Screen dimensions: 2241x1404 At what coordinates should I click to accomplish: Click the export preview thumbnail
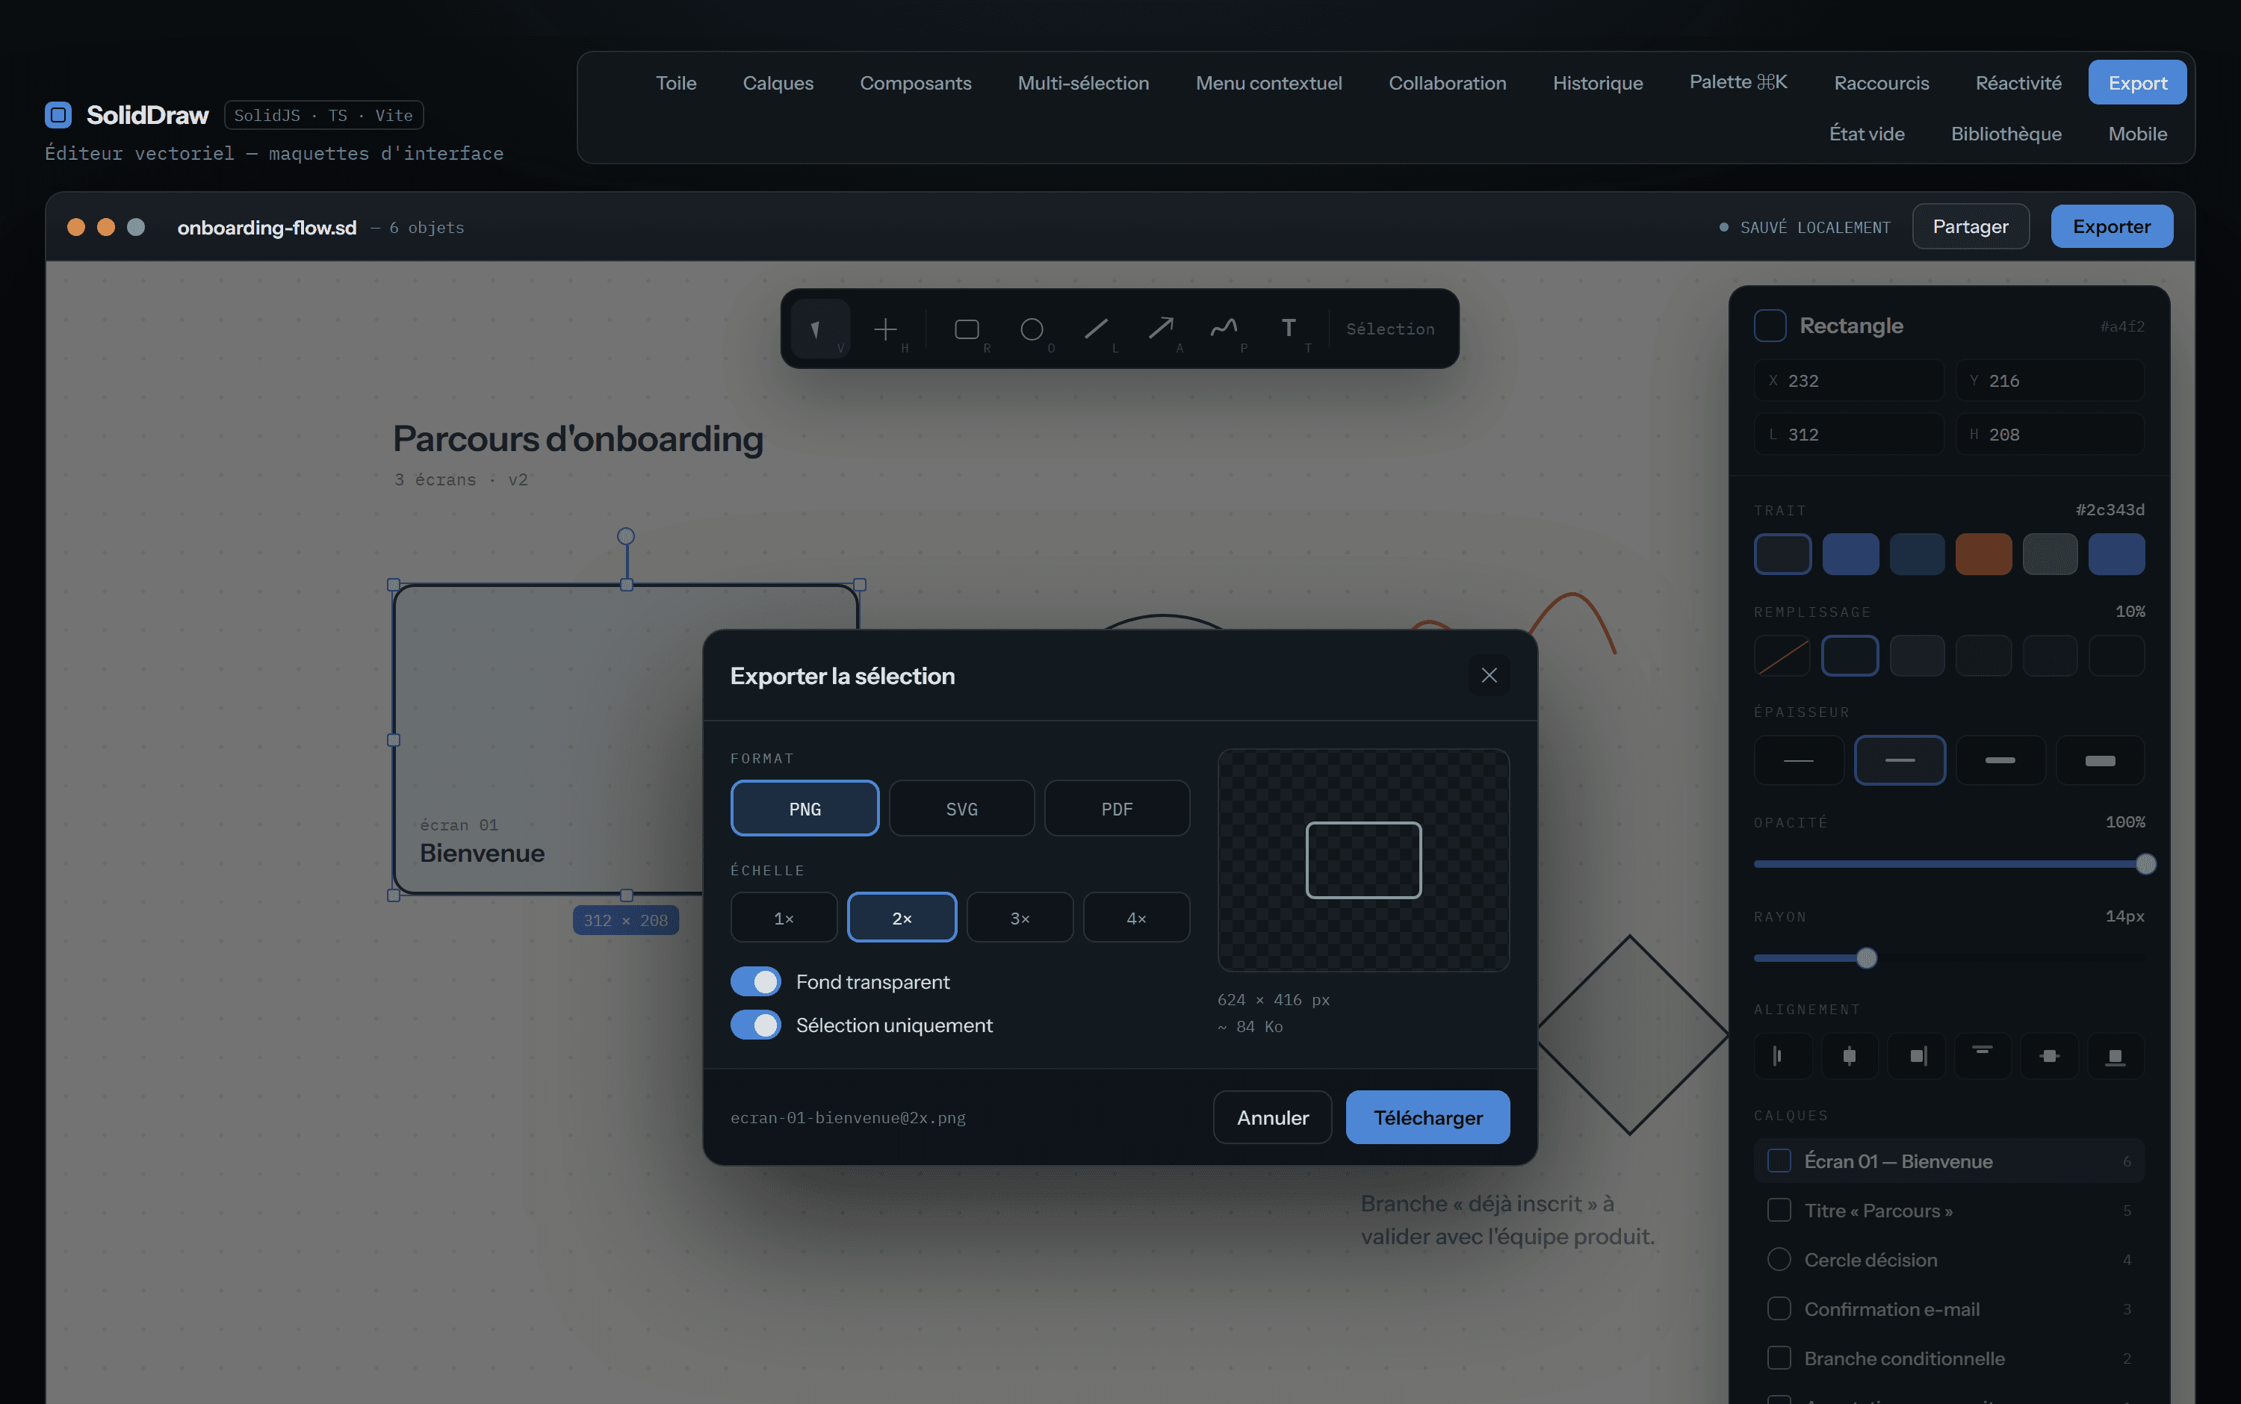coord(1363,860)
